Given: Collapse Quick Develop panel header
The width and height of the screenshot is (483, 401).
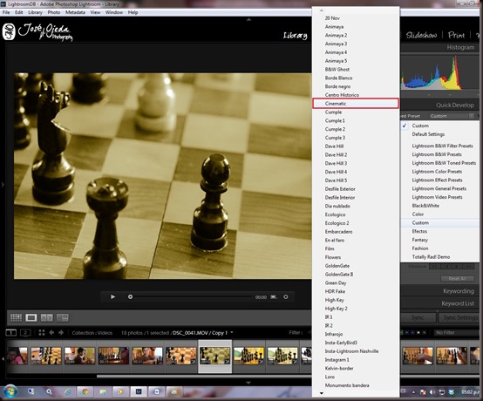Looking at the screenshot, I should coord(440,105).
